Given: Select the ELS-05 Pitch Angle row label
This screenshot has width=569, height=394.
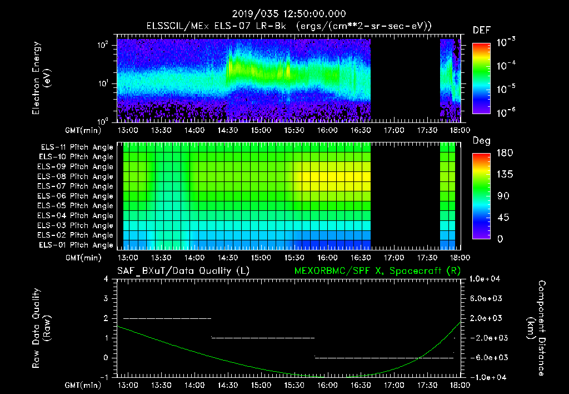Looking at the screenshot, I should click(76, 206).
